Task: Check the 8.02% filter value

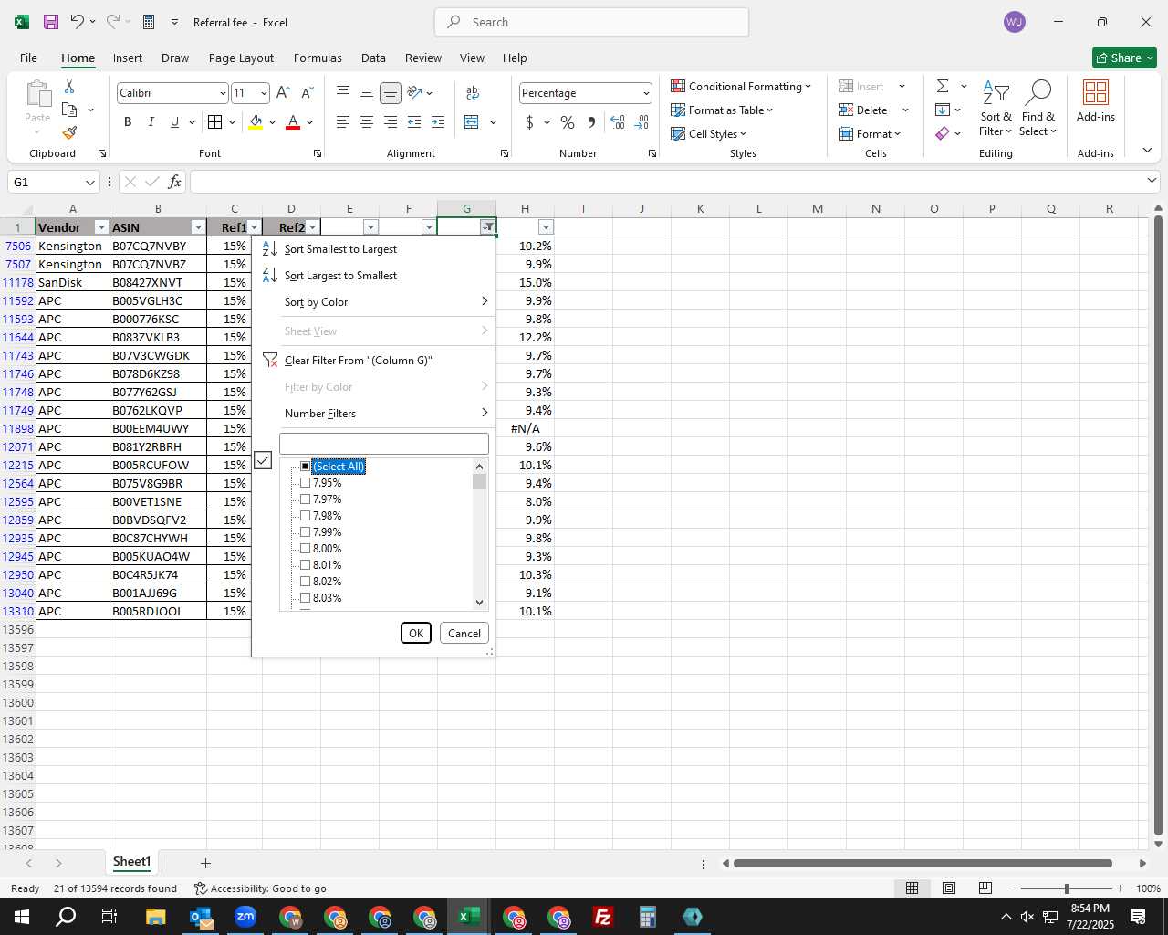Action: [306, 582]
